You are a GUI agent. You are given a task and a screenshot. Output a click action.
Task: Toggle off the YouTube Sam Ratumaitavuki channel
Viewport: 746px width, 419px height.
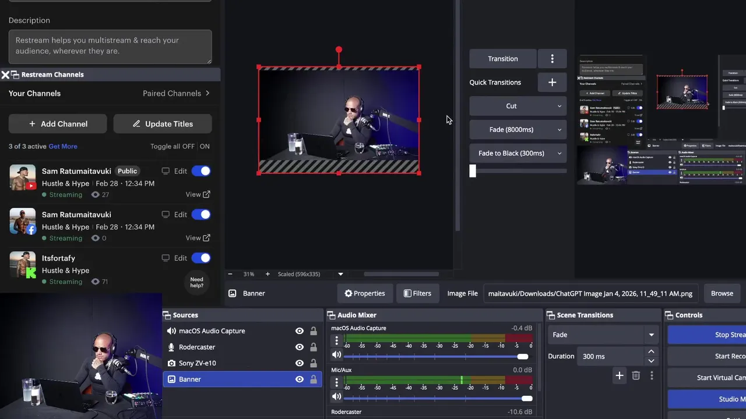coord(201,171)
